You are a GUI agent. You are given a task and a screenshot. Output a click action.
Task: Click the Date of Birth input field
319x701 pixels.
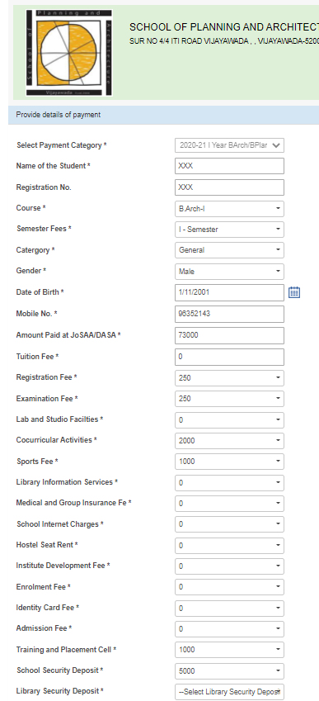pos(229,292)
